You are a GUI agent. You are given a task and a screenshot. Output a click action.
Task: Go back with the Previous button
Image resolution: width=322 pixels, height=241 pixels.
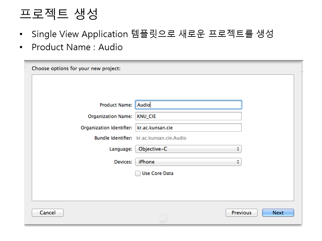coord(241,213)
